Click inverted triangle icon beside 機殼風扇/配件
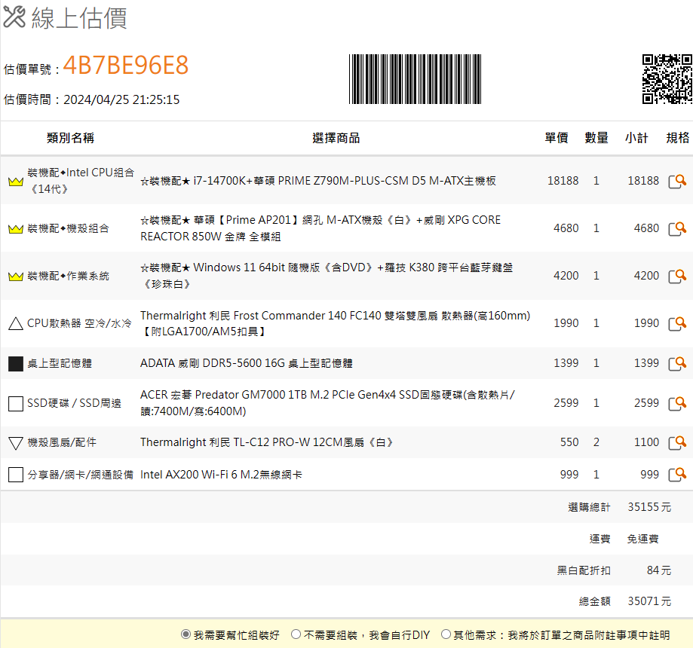The image size is (693, 648). pos(16,442)
